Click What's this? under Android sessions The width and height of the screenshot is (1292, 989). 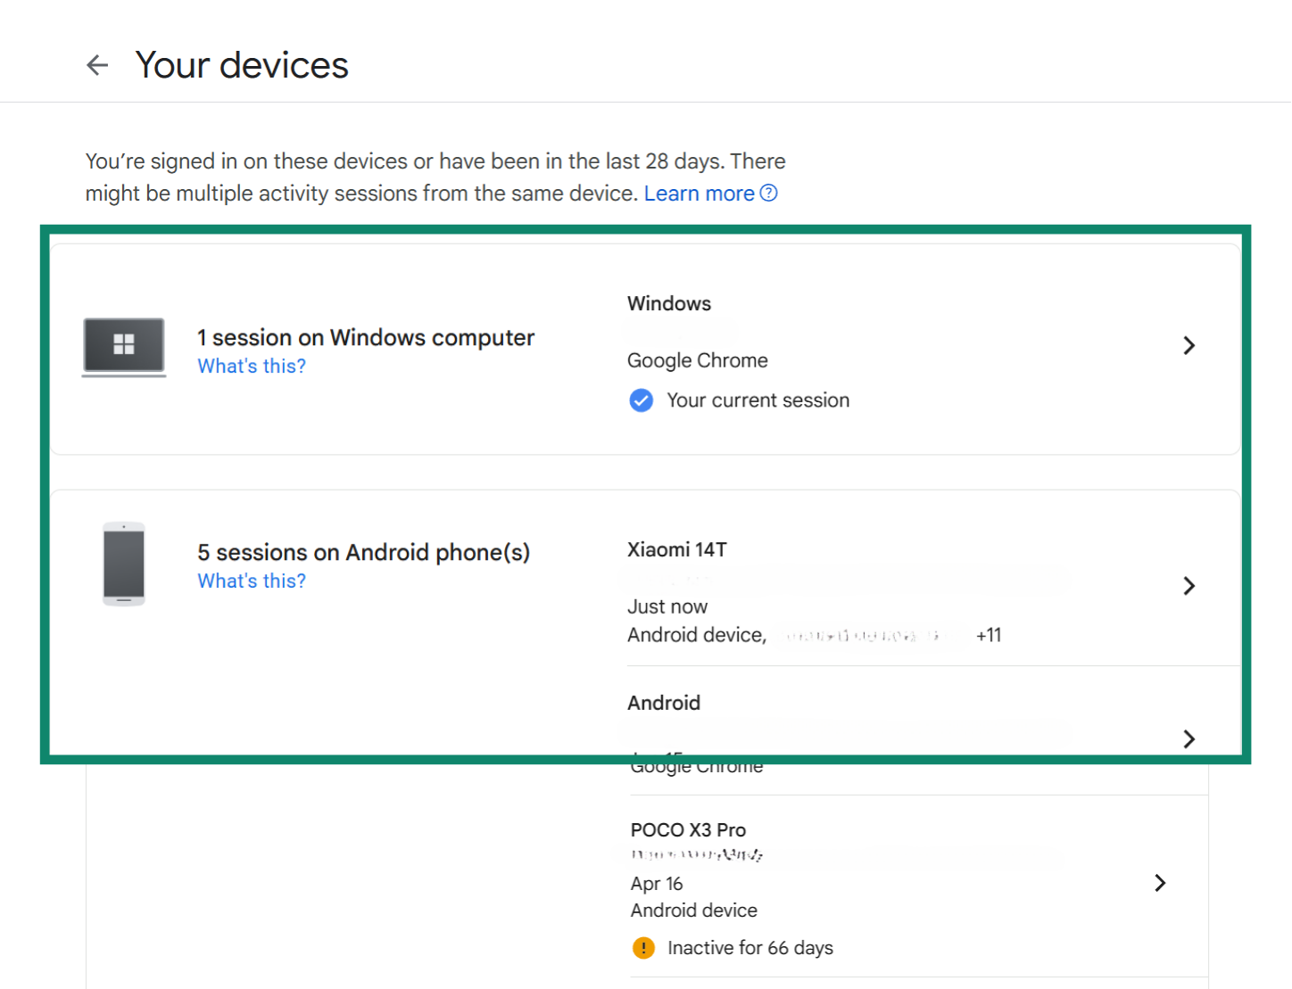(x=251, y=581)
